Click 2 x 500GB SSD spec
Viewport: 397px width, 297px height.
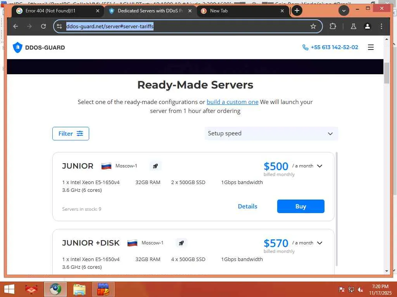coord(188,183)
